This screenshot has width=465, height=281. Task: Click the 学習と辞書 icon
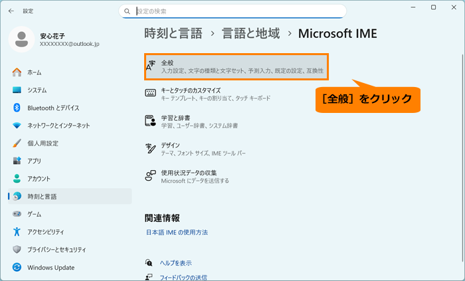[150, 121]
